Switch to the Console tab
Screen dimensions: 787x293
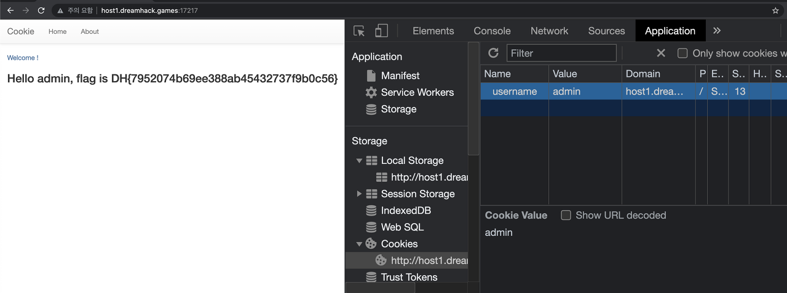click(x=492, y=31)
